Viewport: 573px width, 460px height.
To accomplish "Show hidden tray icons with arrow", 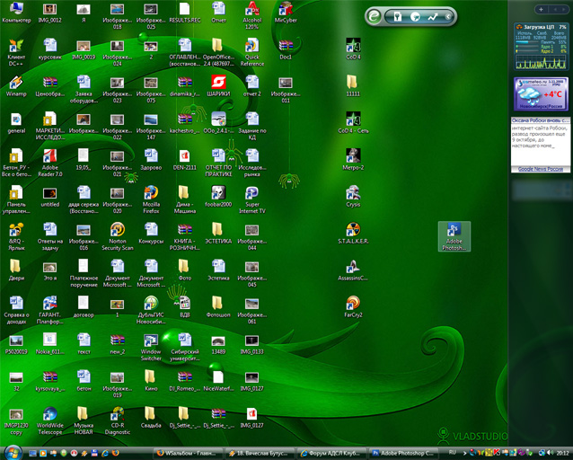I will [x=464, y=453].
